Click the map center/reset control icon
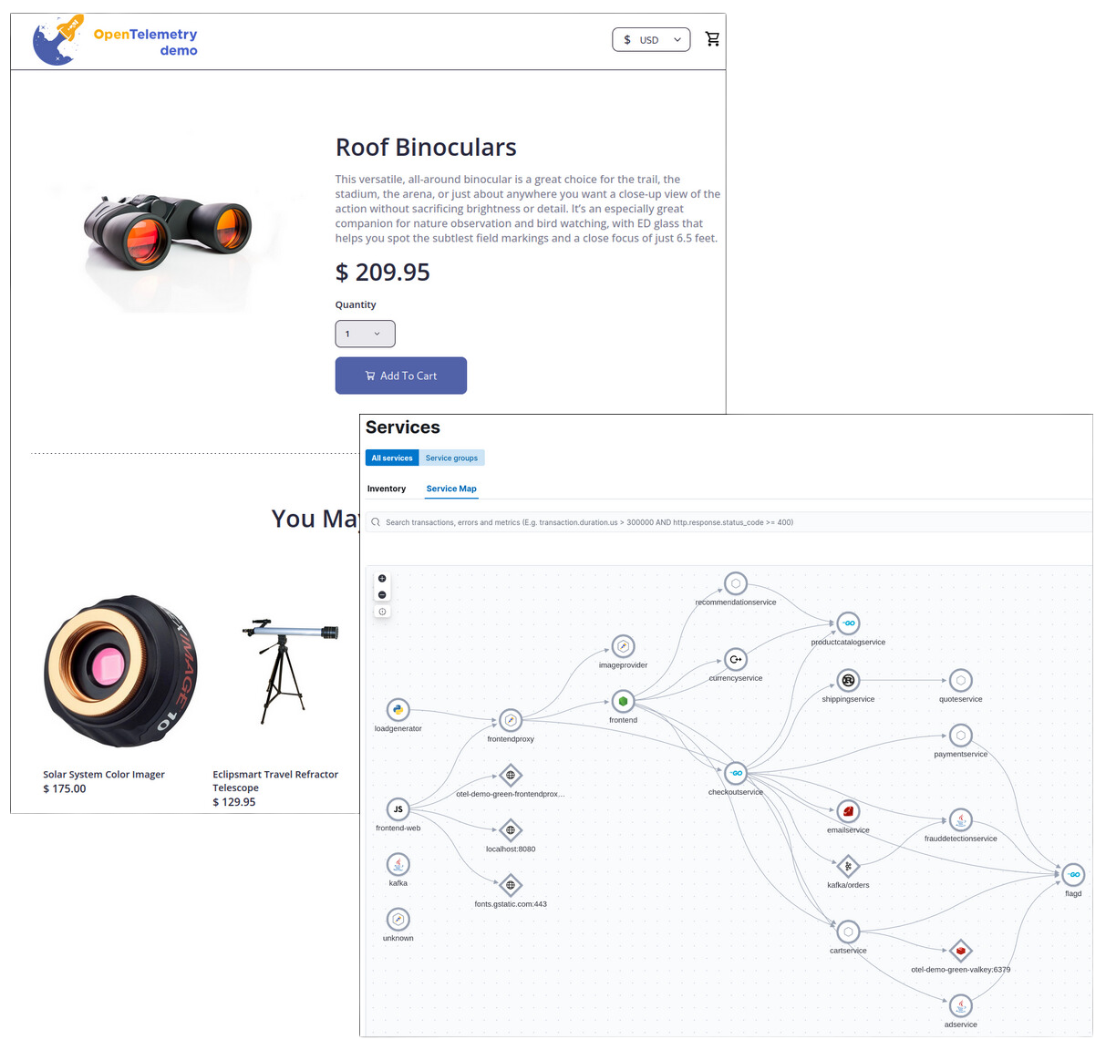 382,612
